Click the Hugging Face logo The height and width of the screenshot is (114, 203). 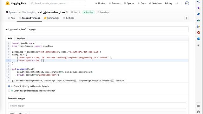[16, 3]
